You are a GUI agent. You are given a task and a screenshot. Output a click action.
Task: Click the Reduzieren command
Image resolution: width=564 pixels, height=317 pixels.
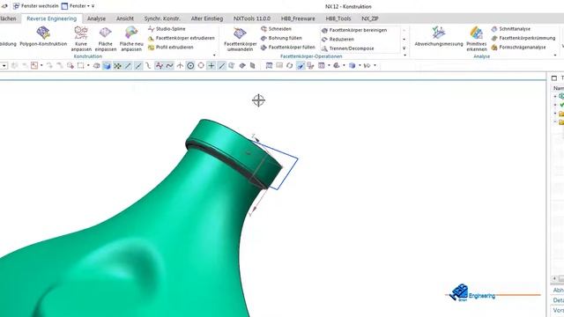[x=338, y=39]
